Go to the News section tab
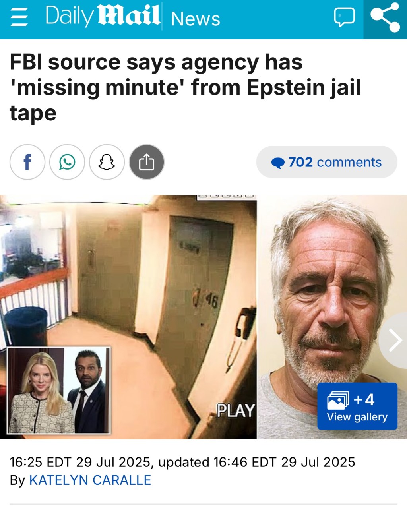This screenshot has height=509, width=407. point(195,19)
